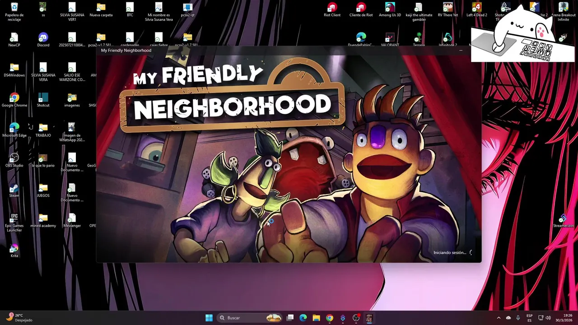Screen dimensions: 578x325
Task: Open Google Chrome from the taskbar
Action: pyautogui.click(x=330, y=318)
